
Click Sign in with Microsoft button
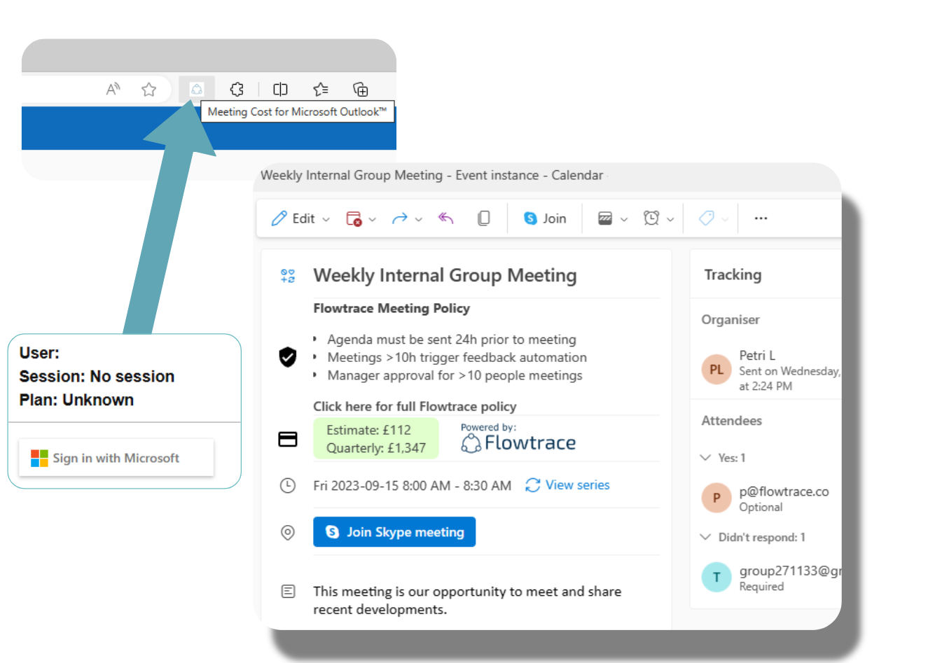[x=116, y=458]
